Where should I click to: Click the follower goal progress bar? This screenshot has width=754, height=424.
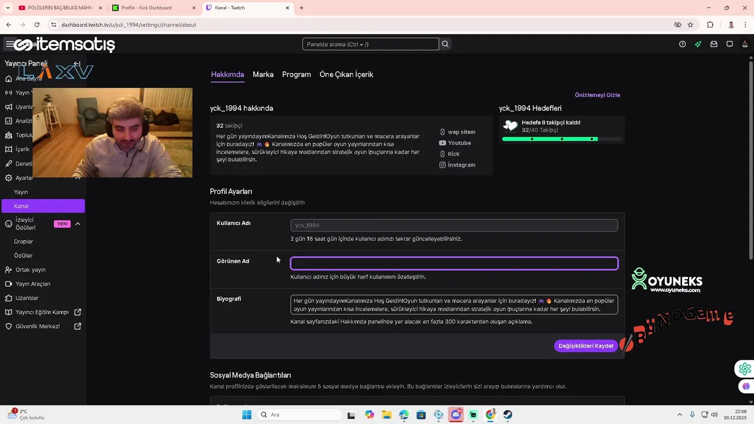(561, 139)
